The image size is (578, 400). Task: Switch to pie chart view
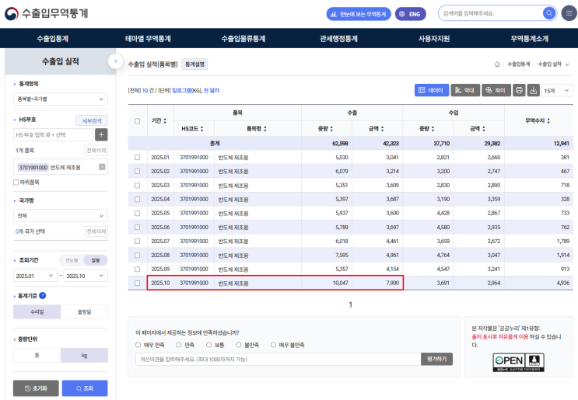(496, 90)
